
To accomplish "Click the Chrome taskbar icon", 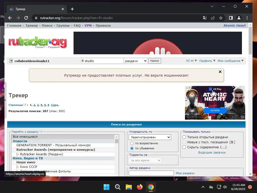I will [151, 187].
